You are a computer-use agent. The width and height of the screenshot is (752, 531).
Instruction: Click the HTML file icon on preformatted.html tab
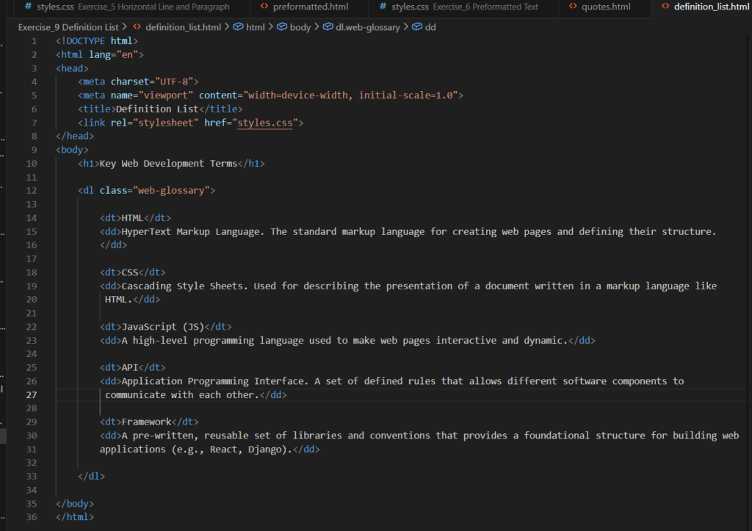264,7
